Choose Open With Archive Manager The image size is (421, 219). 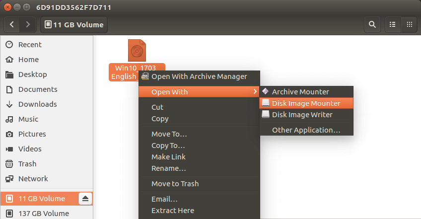point(199,76)
